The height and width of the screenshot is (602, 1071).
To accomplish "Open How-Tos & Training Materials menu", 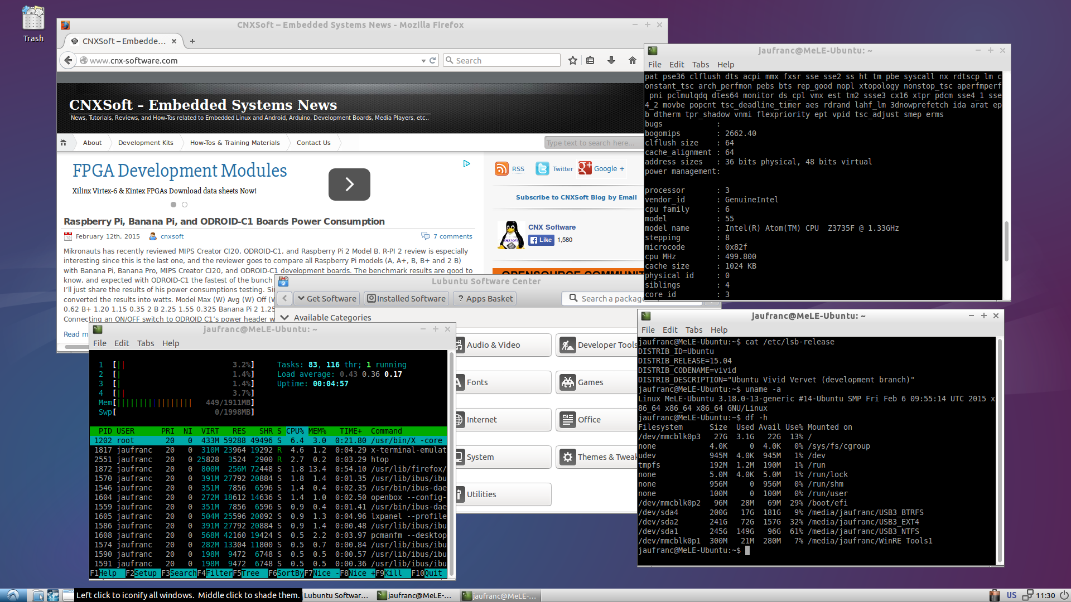I will tap(235, 143).
